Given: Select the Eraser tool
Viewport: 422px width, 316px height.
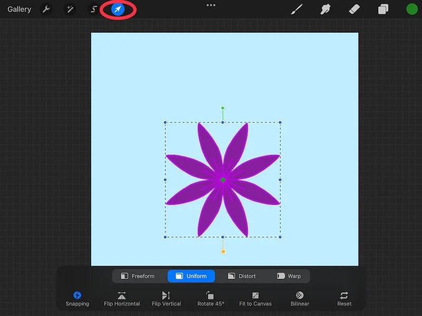Looking at the screenshot, I should coord(354,9).
